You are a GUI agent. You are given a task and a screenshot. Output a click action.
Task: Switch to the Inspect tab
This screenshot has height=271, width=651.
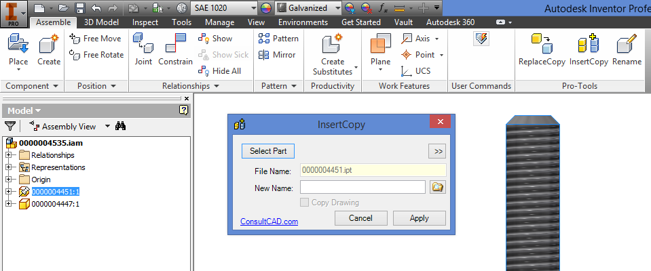[x=145, y=22]
